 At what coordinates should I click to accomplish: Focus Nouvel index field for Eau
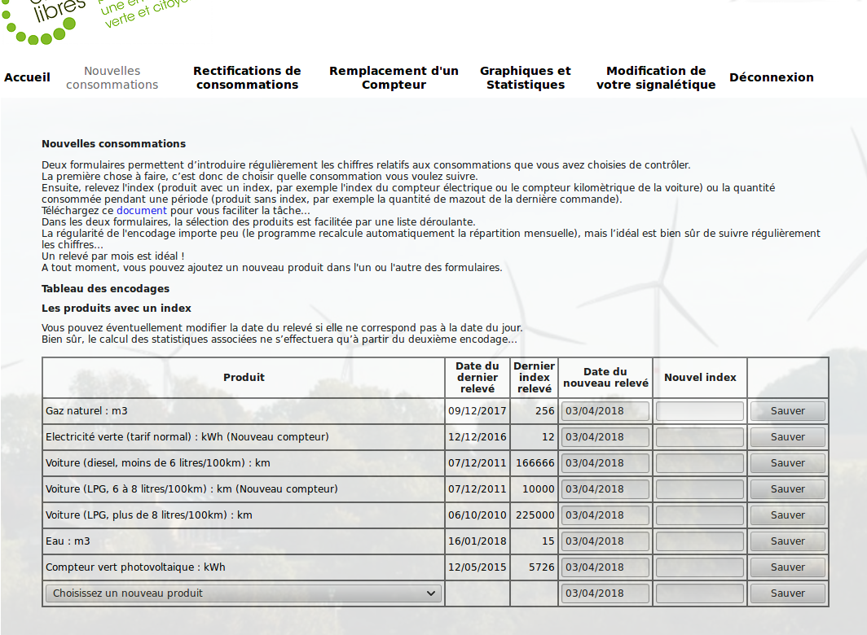(699, 541)
